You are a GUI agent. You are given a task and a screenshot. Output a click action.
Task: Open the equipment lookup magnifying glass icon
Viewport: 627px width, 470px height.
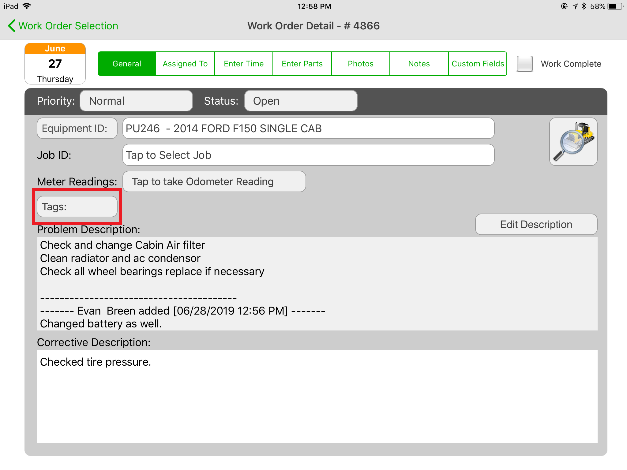573,141
